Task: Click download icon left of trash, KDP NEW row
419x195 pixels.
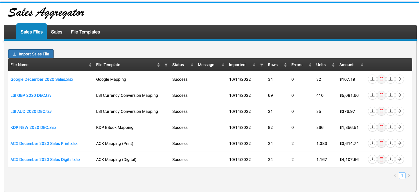Action: [372, 127]
